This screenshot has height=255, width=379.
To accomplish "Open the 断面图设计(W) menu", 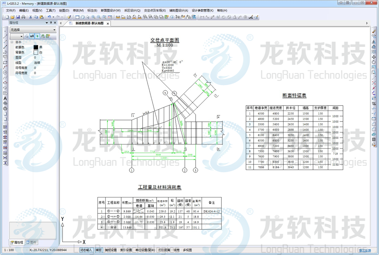I will (111, 10).
